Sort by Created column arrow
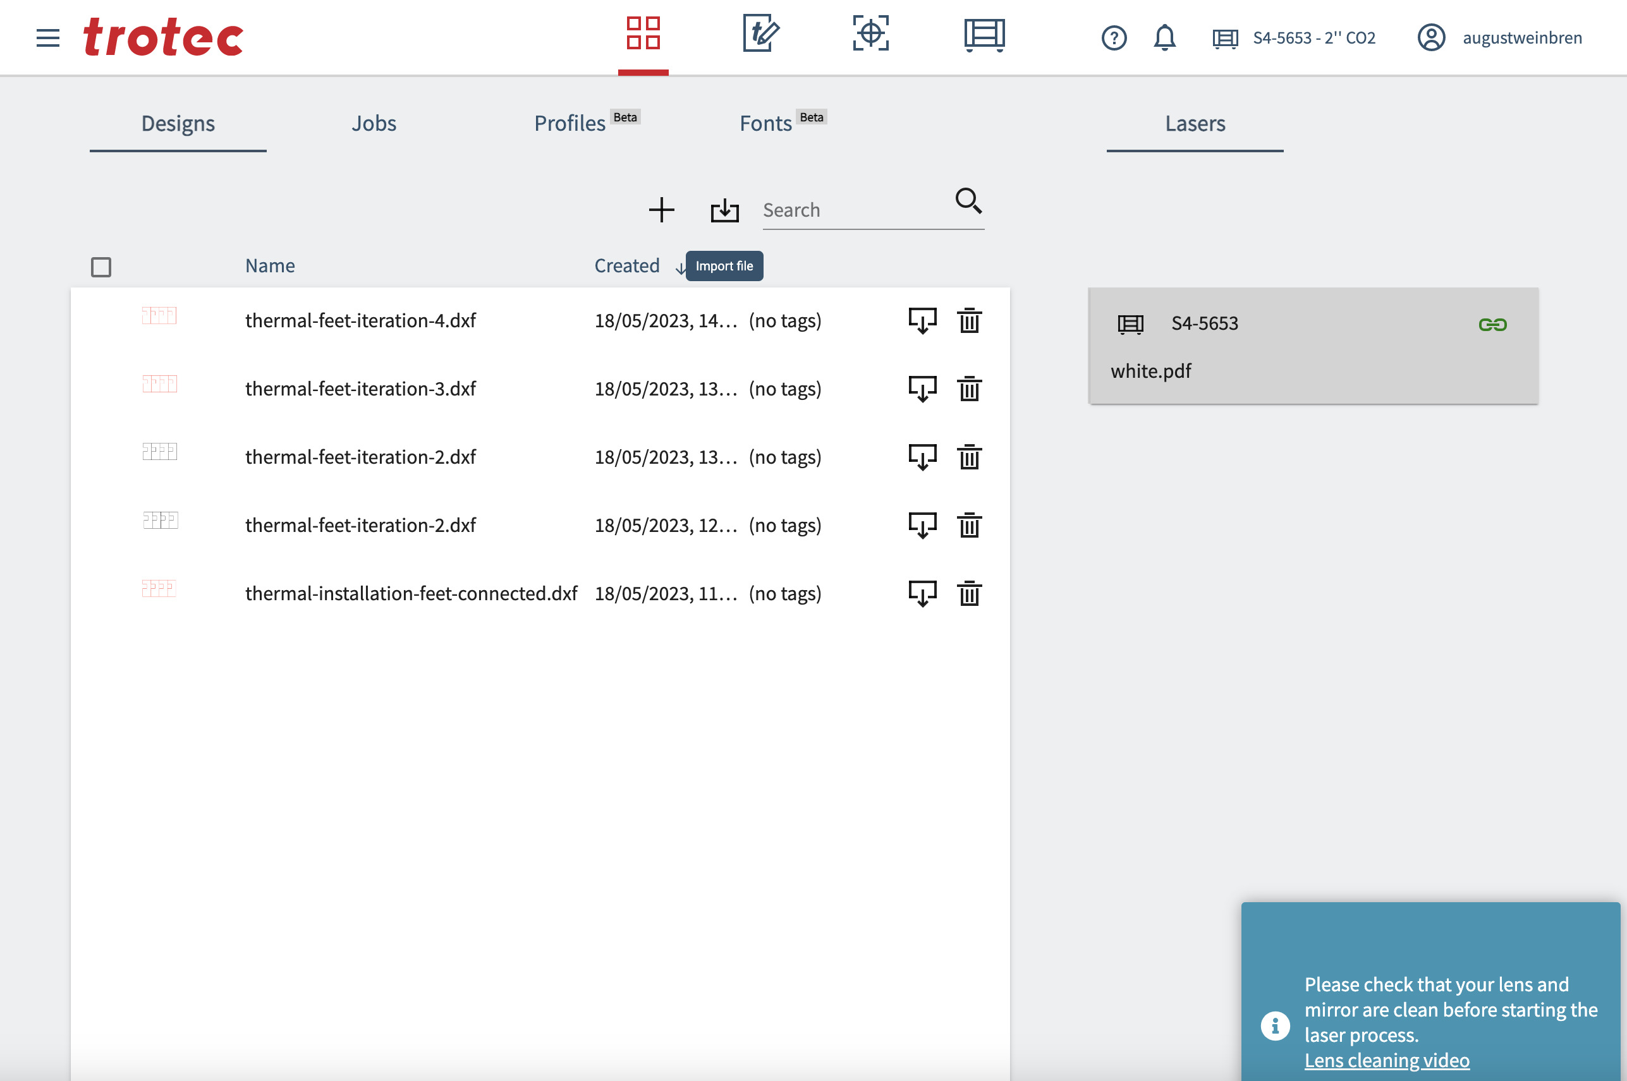Image resolution: width=1627 pixels, height=1081 pixels. pyautogui.click(x=680, y=268)
